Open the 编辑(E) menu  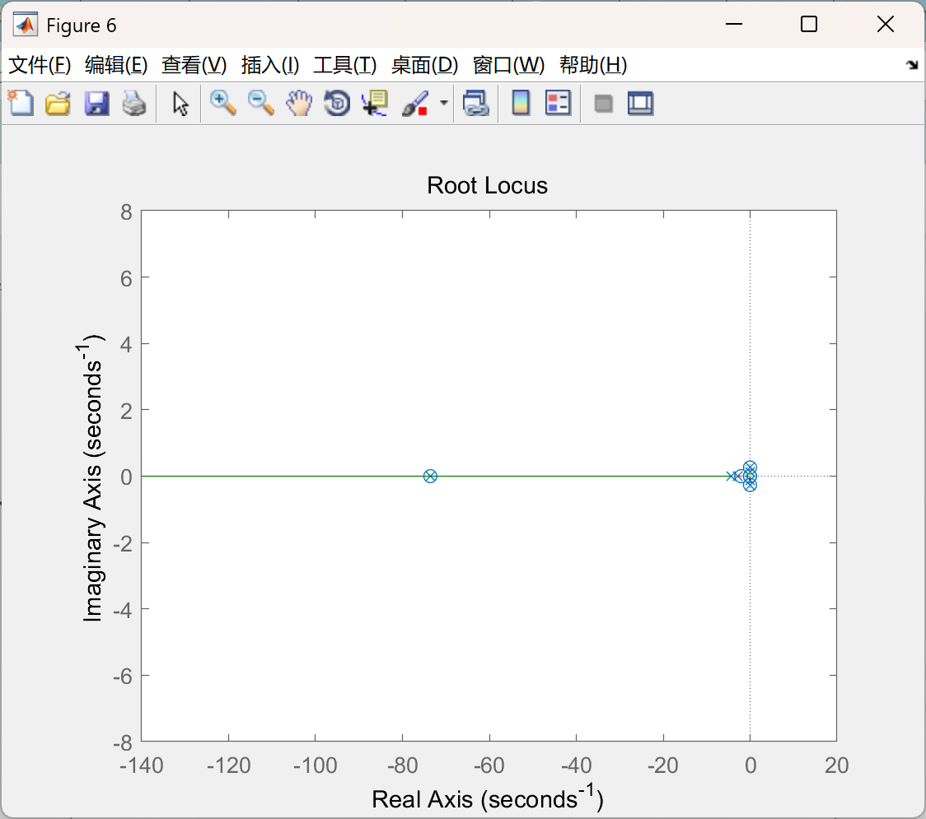(x=115, y=65)
